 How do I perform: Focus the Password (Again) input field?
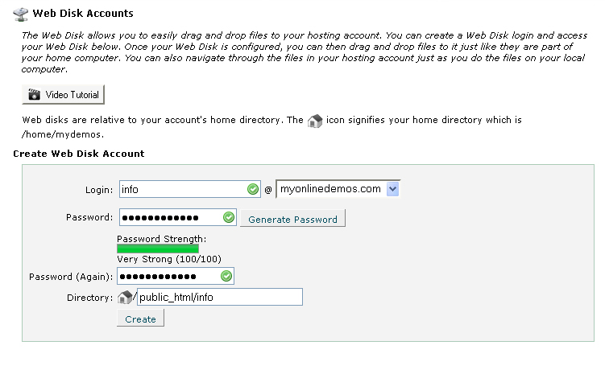176,276
